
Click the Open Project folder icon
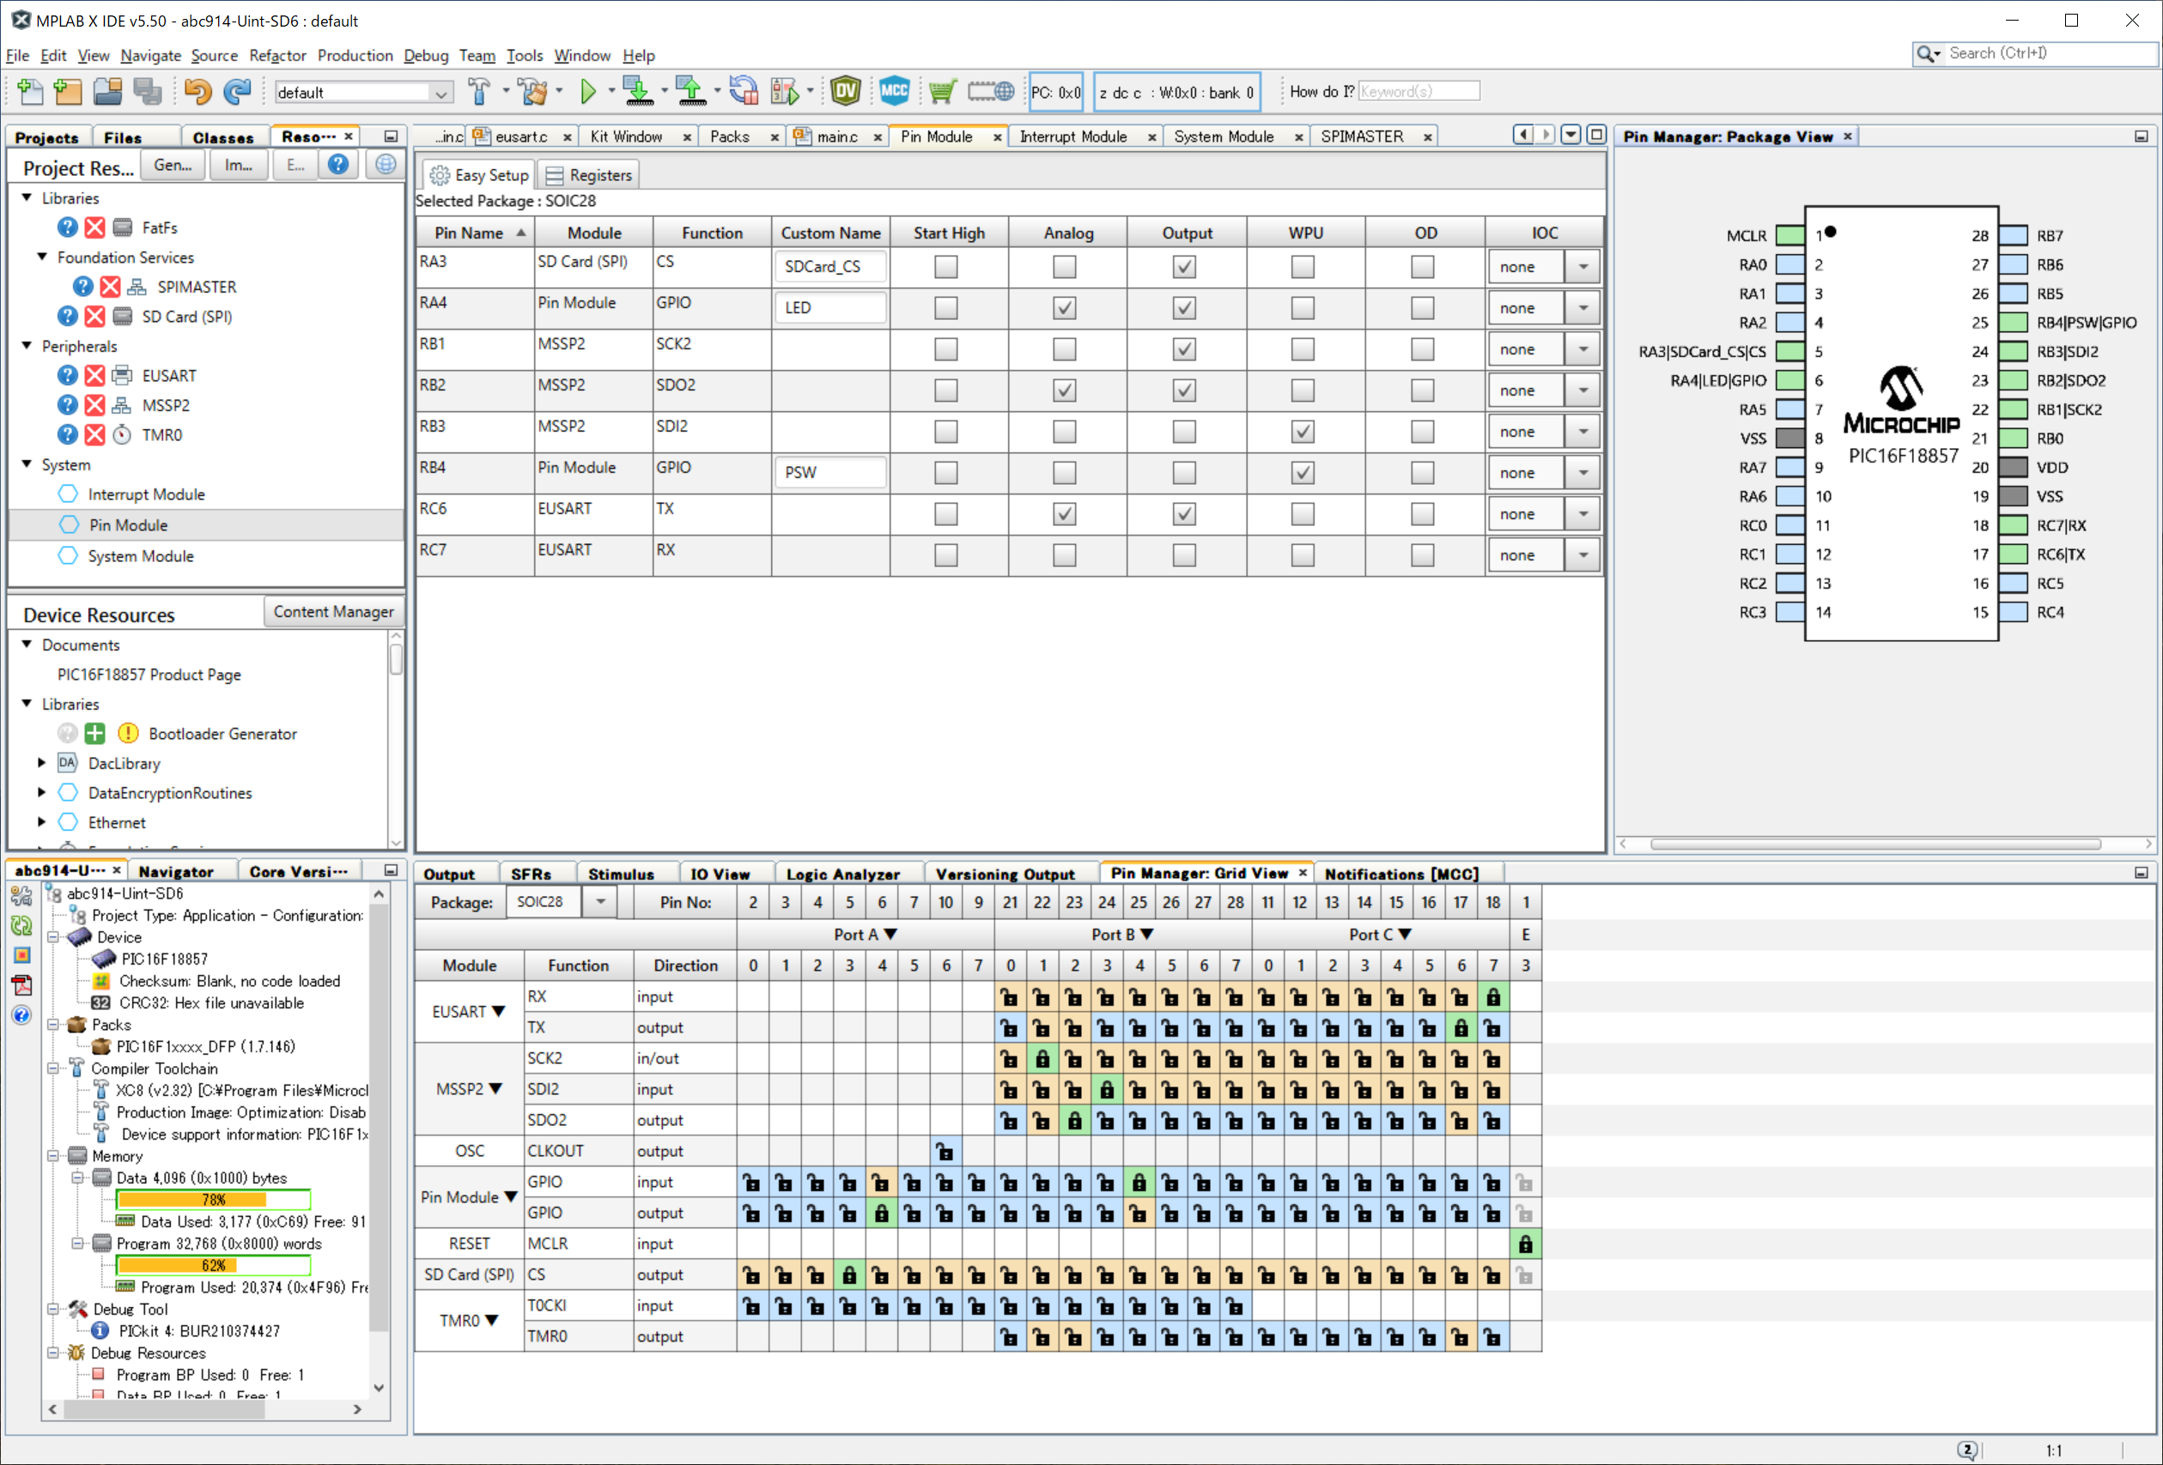[x=108, y=91]
